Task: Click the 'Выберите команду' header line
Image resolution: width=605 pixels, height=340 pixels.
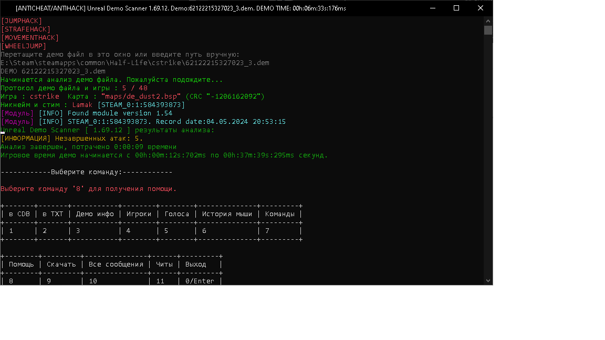Action: coord(87,172)
